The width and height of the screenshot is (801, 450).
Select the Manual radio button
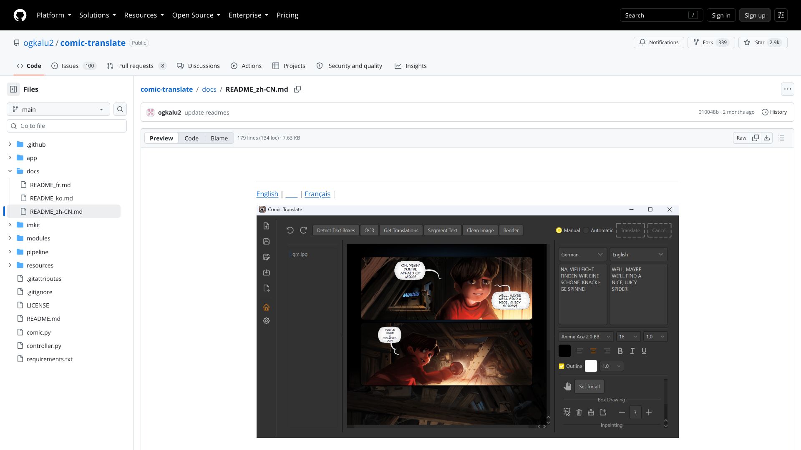point(559,230)
